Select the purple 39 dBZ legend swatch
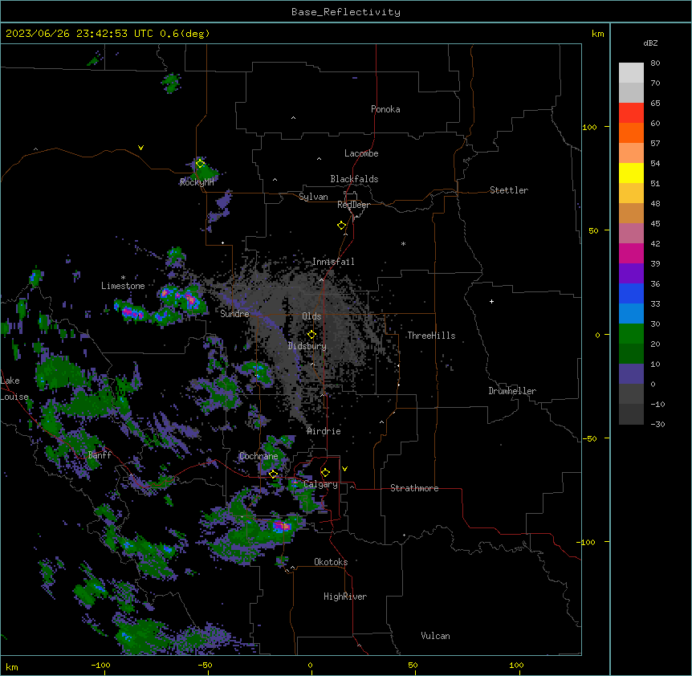 [631, 273]
